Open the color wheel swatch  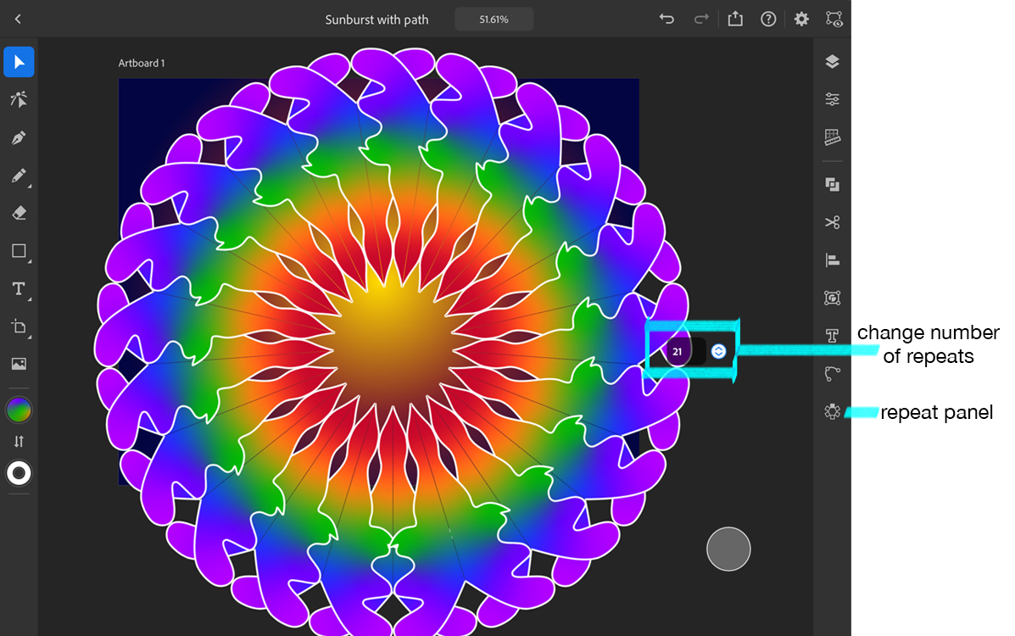(19, 409)
